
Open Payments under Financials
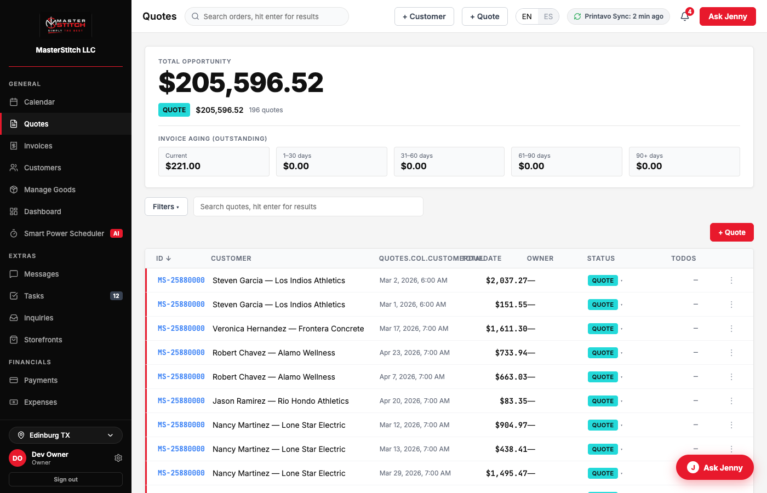click(x=66, y=380)
